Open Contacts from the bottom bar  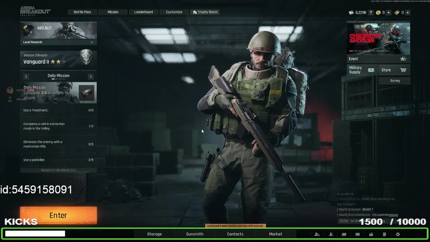235,234
